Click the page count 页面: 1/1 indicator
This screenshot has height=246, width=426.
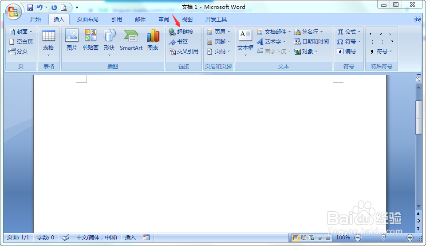pyautogui.click(x=18, y=238)
